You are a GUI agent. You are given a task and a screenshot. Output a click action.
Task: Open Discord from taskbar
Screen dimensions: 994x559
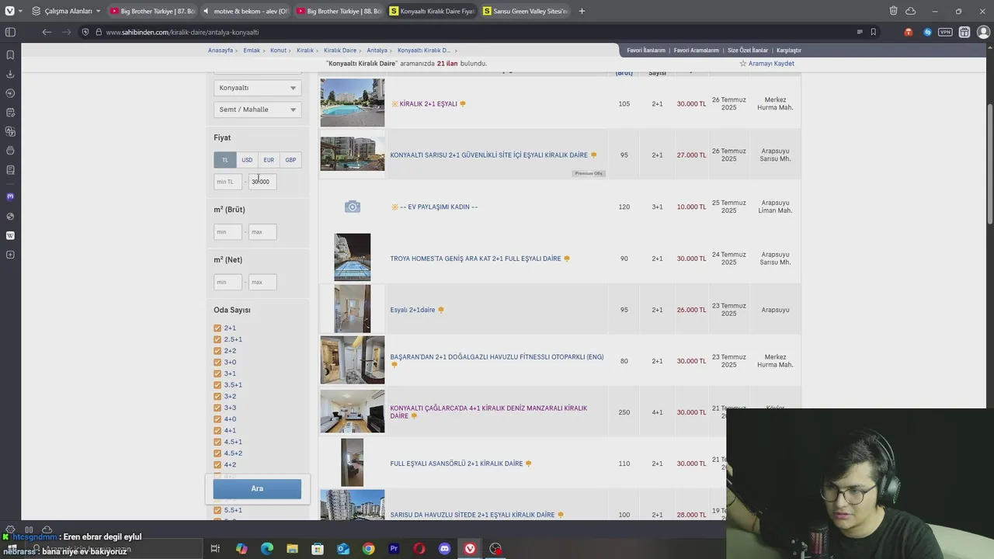444,549
